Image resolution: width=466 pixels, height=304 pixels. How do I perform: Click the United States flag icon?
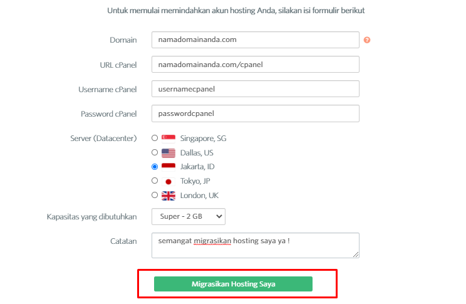click(168, 153)
